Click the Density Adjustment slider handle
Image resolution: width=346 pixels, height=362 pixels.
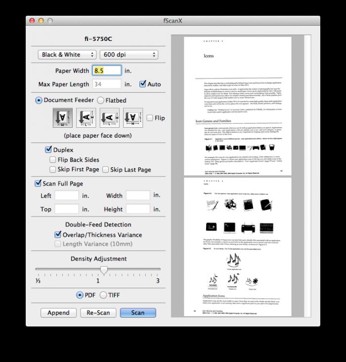click(104, 270)
